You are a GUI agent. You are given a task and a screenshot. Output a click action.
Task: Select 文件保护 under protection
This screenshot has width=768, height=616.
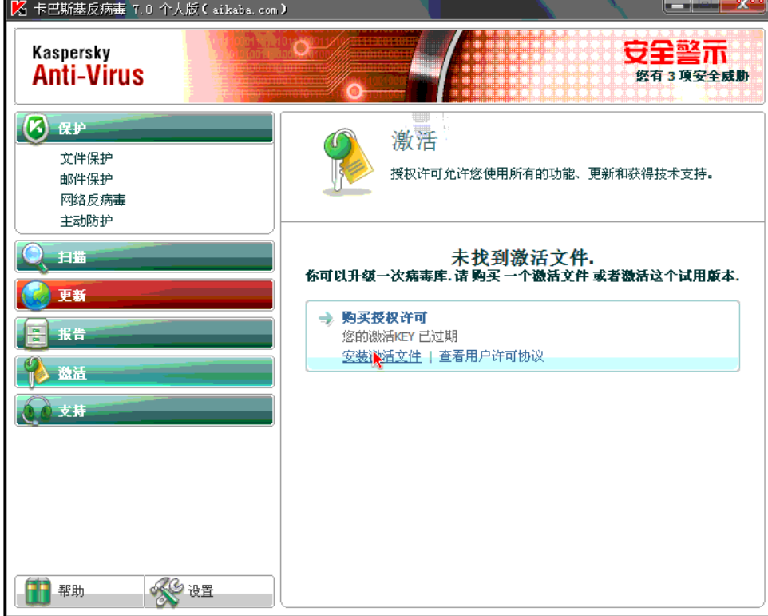pyautogui.click(x=86, y=158)
